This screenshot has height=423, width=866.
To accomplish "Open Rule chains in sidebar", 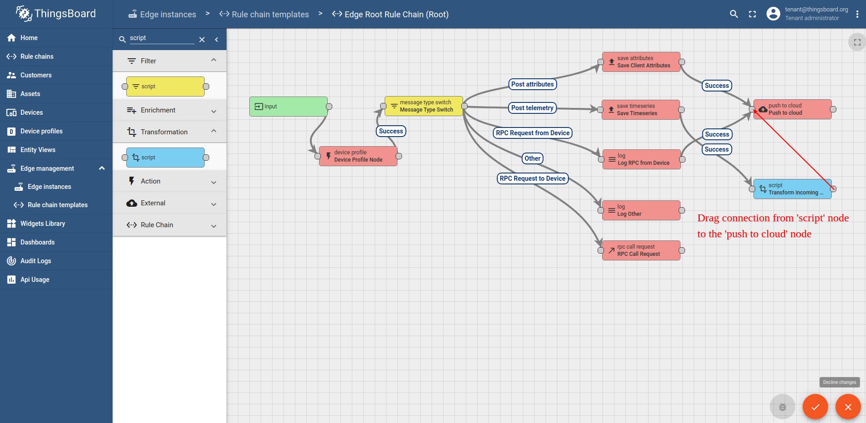I will [x=56, y=56].
